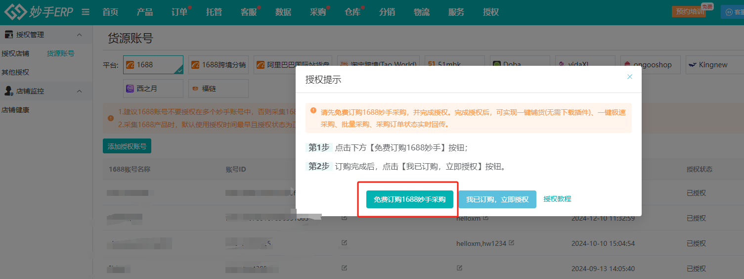Open the 授权教程 link
Viewport: 744px width, 279px height.
coord(557,199)
